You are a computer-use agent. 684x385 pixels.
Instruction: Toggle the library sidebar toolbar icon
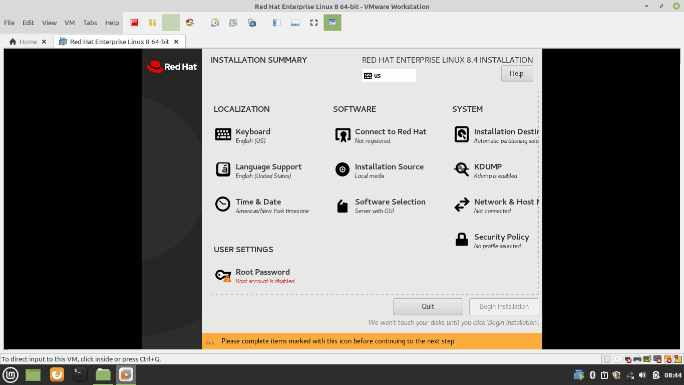point(277,23)
